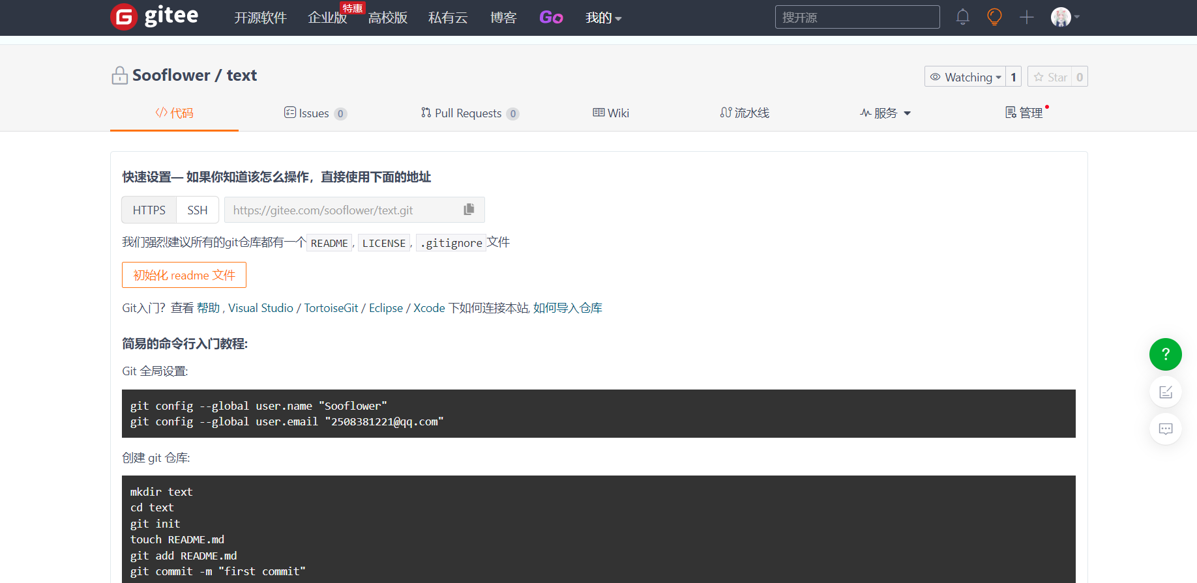Switch to the 代码 tab
Image resolution: width=1197 pixels, height=583 pixels.
tap(174, 113)
